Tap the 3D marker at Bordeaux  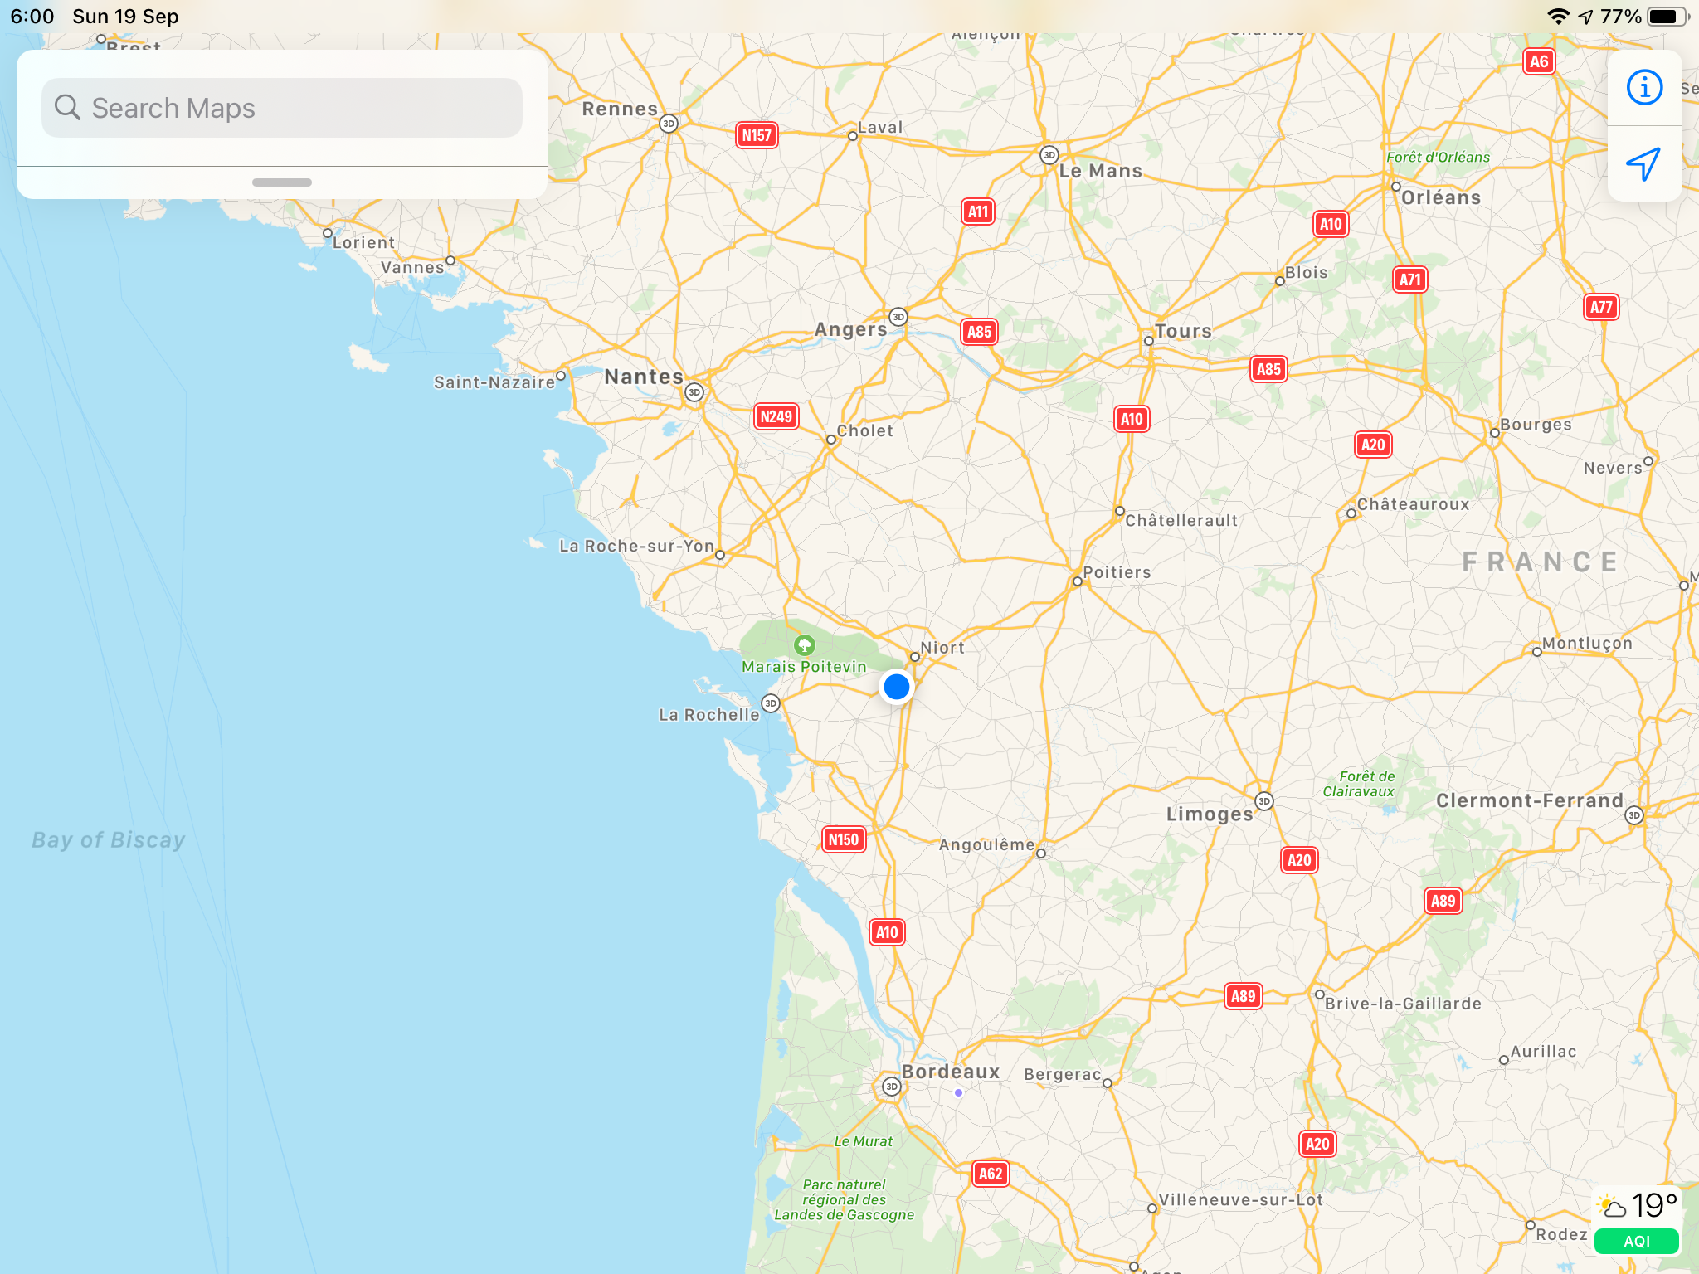(891, 1087)
